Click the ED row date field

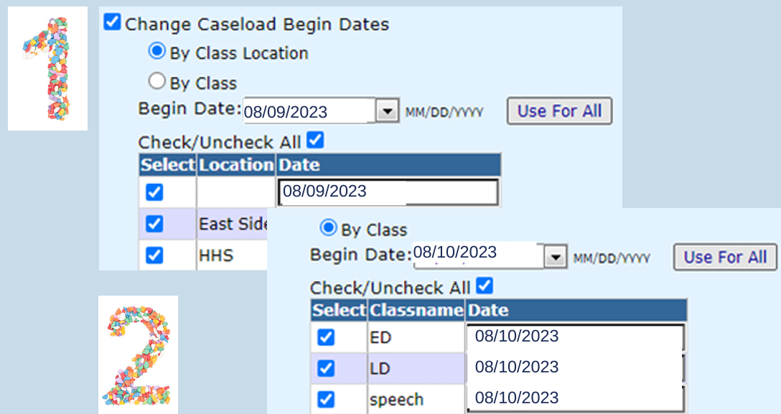[574, 337]
